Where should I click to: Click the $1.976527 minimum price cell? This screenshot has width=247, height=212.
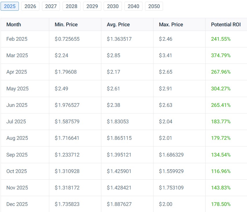pos(67,105)
